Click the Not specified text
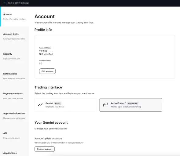This screenshot has height=156, width=180. (46, 54)
